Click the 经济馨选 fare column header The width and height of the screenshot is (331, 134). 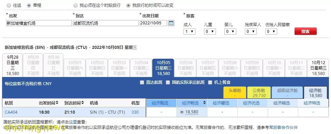(x=222, y=103)
